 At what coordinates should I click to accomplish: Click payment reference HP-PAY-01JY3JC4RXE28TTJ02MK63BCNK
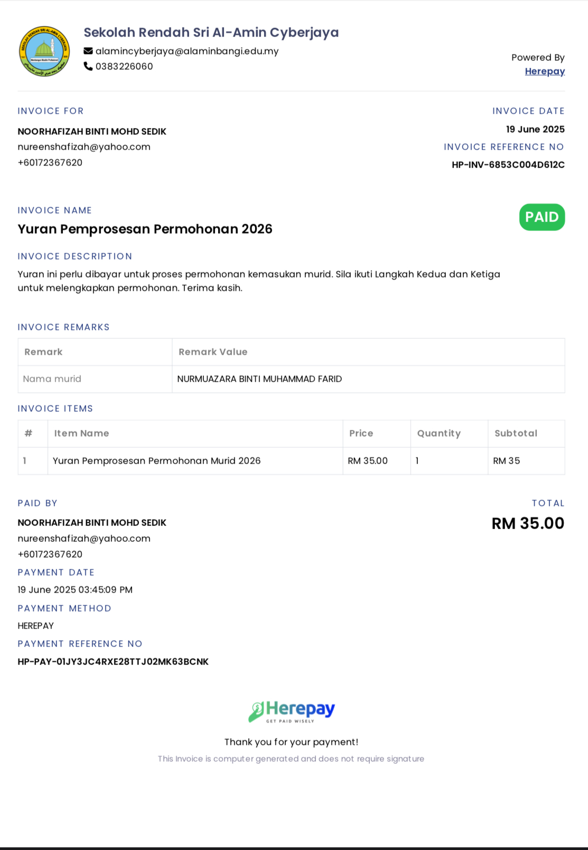113,662
